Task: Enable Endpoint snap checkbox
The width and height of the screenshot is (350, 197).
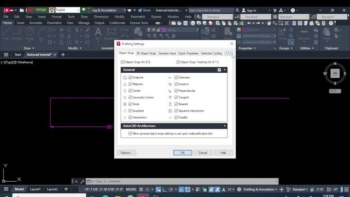Action: pyautogui.click(x=130, y=78)
